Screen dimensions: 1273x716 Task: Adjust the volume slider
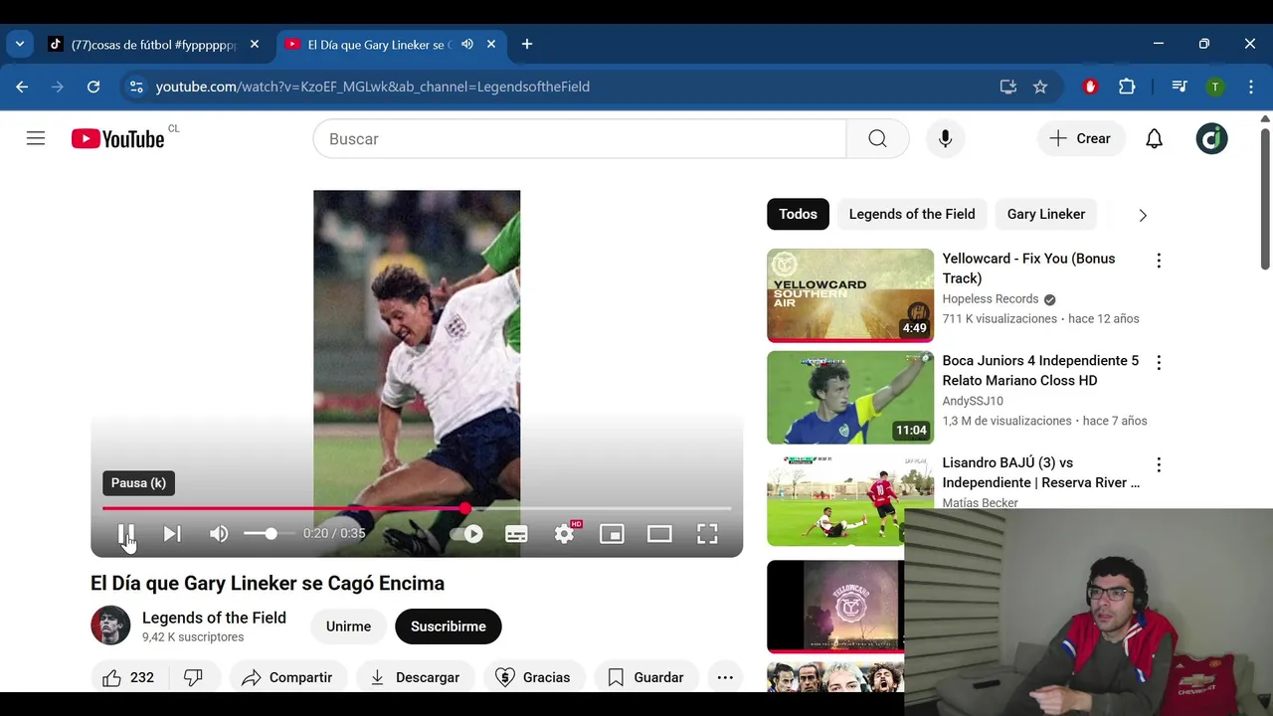click(270, 534)
